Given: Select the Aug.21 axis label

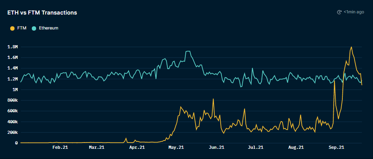Looking at the screenshot, I should point(296,148).
